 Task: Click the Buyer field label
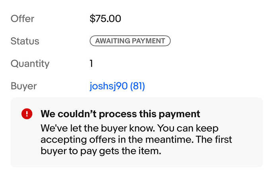point(23,86)
